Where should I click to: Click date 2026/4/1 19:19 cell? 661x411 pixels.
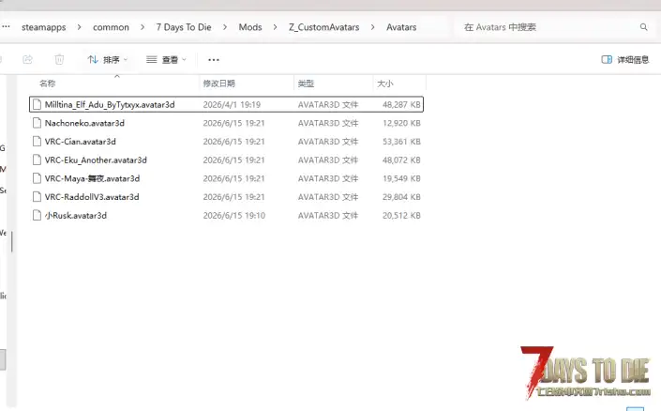click(232, 105)
